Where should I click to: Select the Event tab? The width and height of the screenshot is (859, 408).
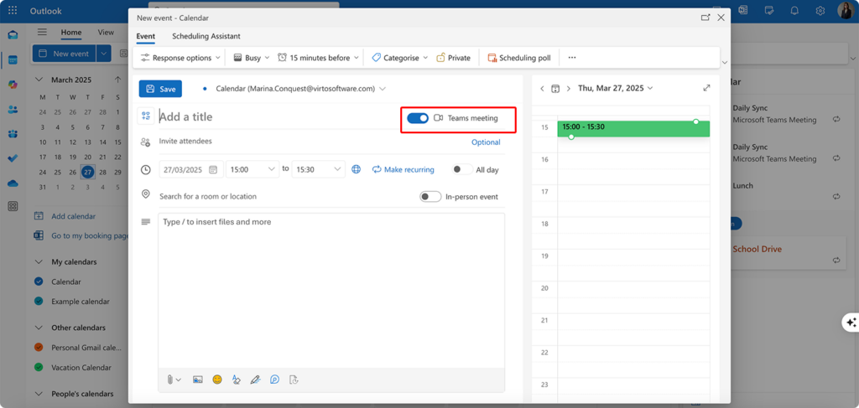[x=145, y=36]
